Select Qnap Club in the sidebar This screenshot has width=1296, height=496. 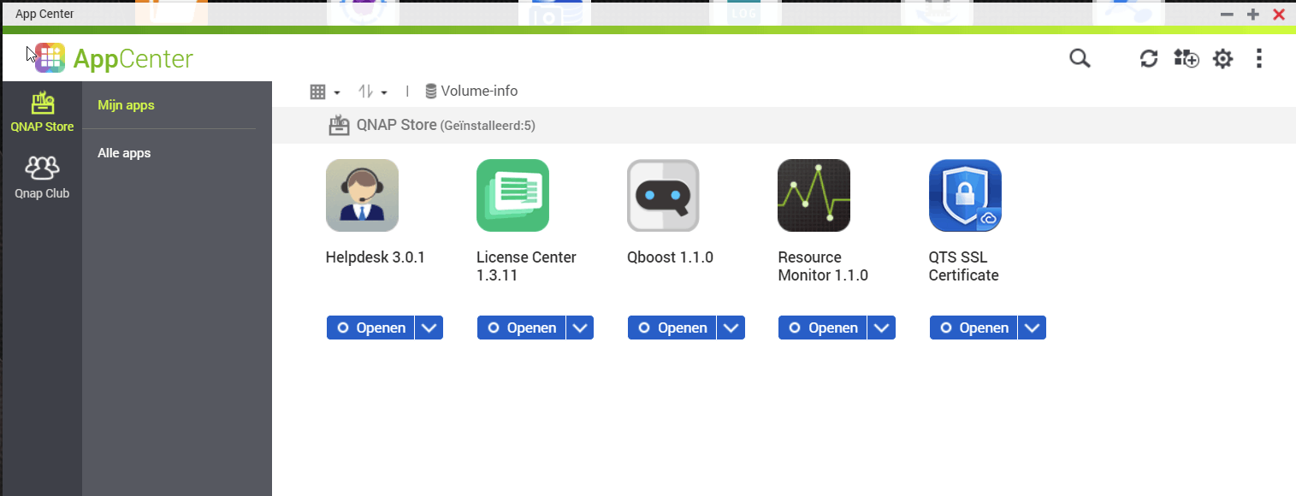(x=42, y=177)
